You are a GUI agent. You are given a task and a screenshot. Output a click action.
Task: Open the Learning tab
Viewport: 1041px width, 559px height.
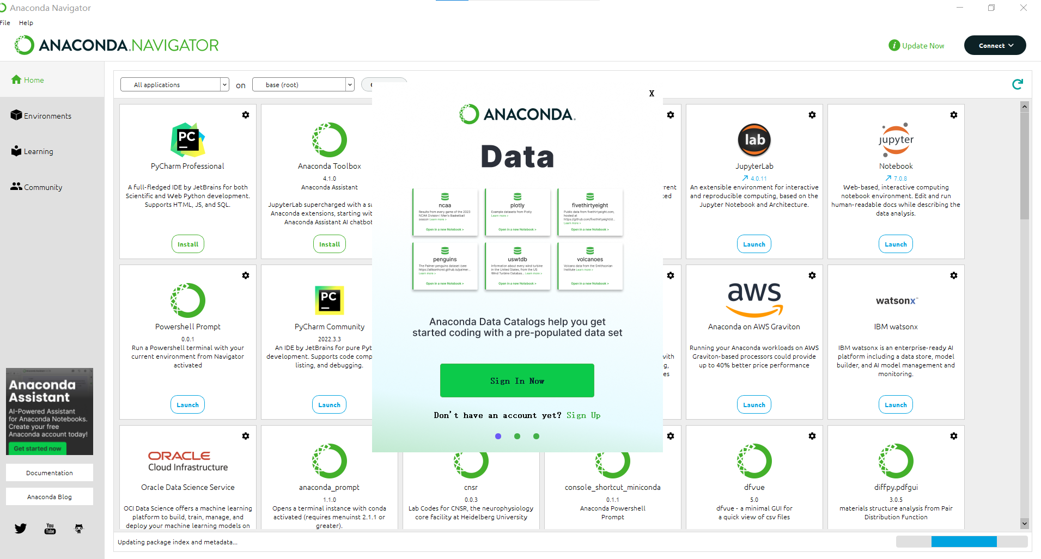coord(32,151)
